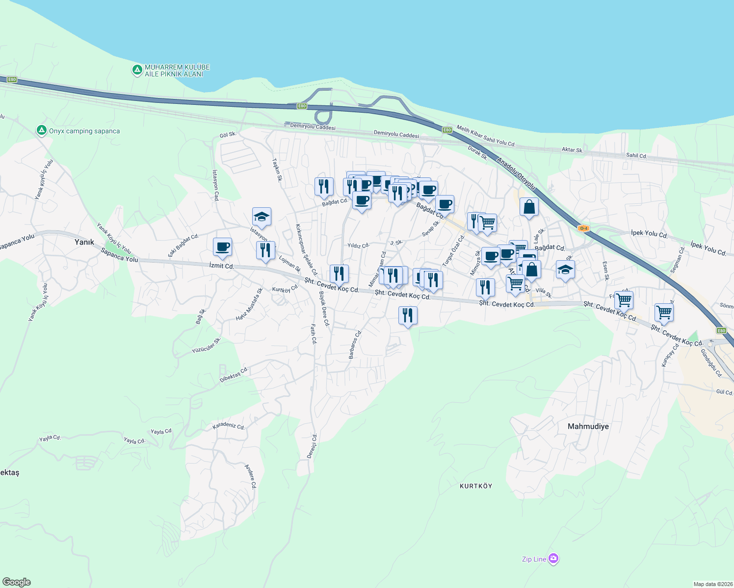Select the coffee cup marker near Sapanca Yolu
Screen dimensions: 734x588
(x=222, y=247)
